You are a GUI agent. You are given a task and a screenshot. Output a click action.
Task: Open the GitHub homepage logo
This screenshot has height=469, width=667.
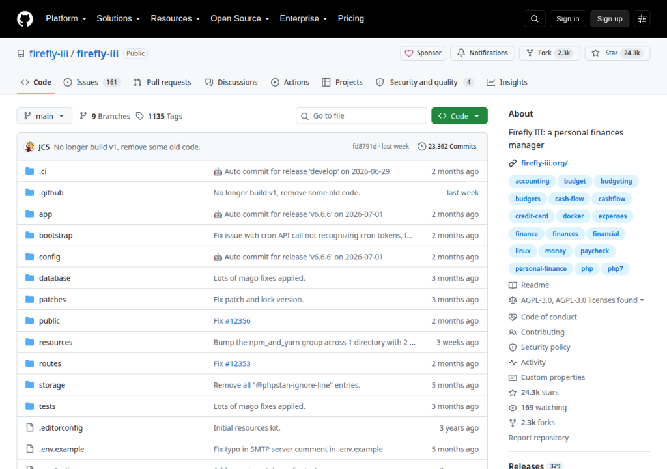(25, 19)
